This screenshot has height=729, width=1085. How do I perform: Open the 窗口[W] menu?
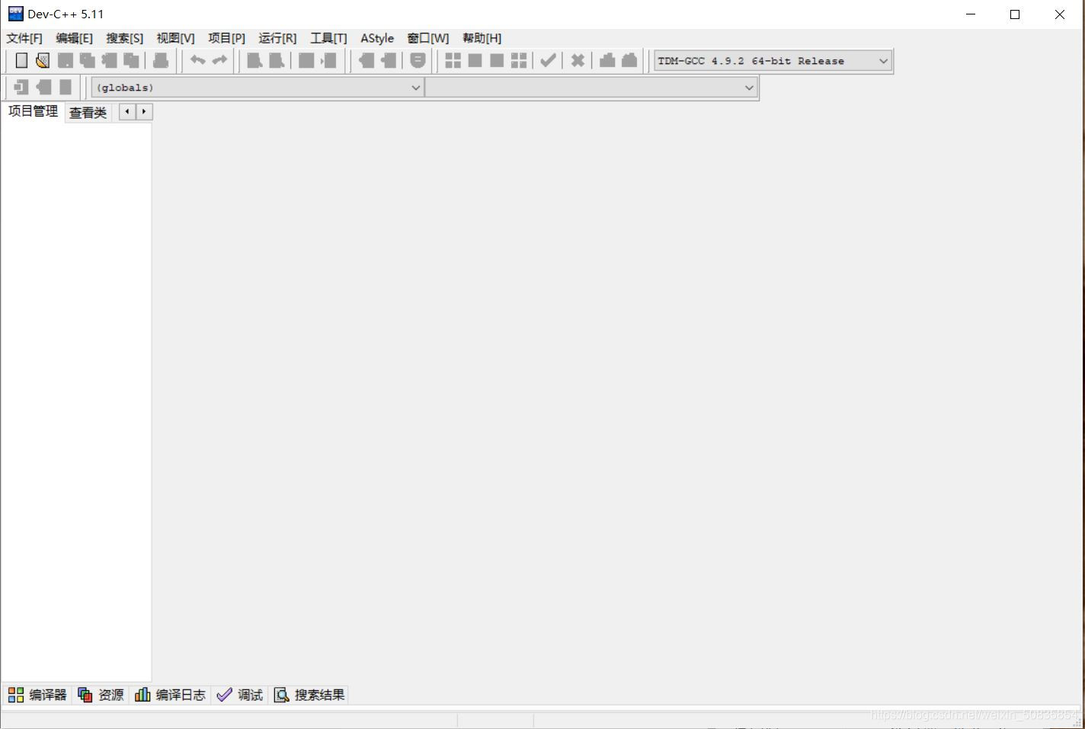click(427, 38)
